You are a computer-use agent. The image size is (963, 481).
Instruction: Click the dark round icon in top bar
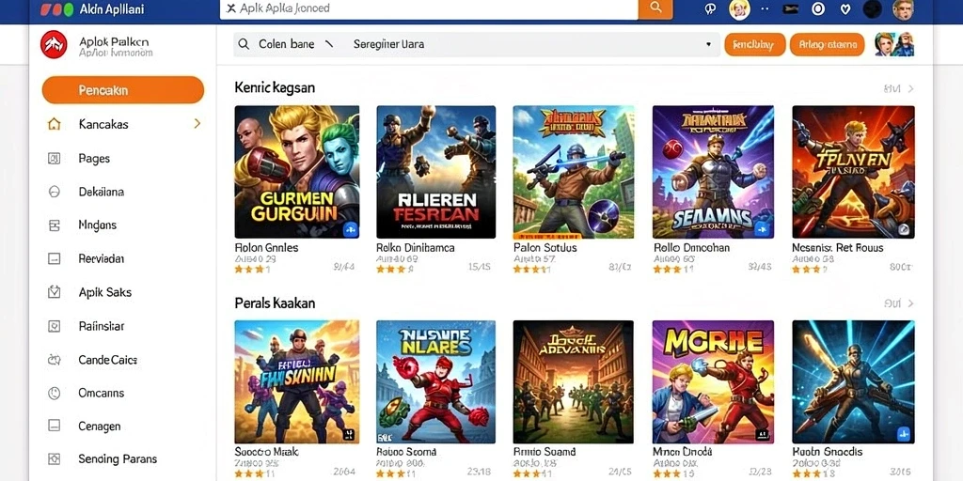[x=872, y=8]
